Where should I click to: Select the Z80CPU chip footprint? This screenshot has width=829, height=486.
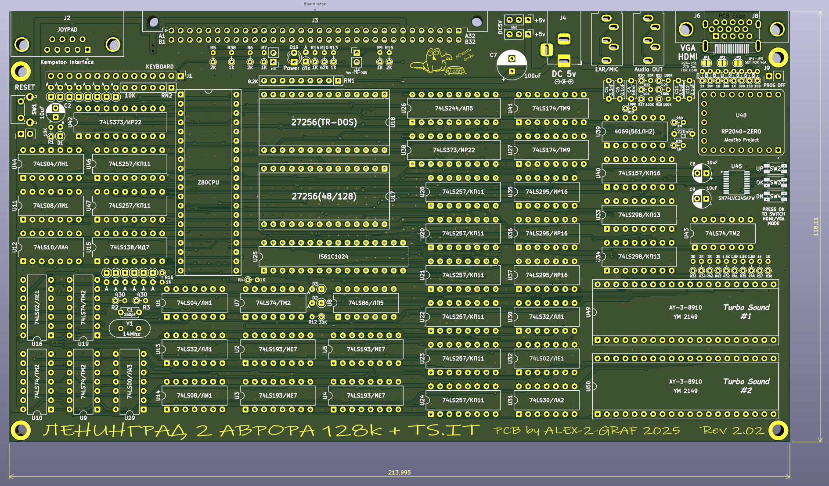(x=208, y=182)
